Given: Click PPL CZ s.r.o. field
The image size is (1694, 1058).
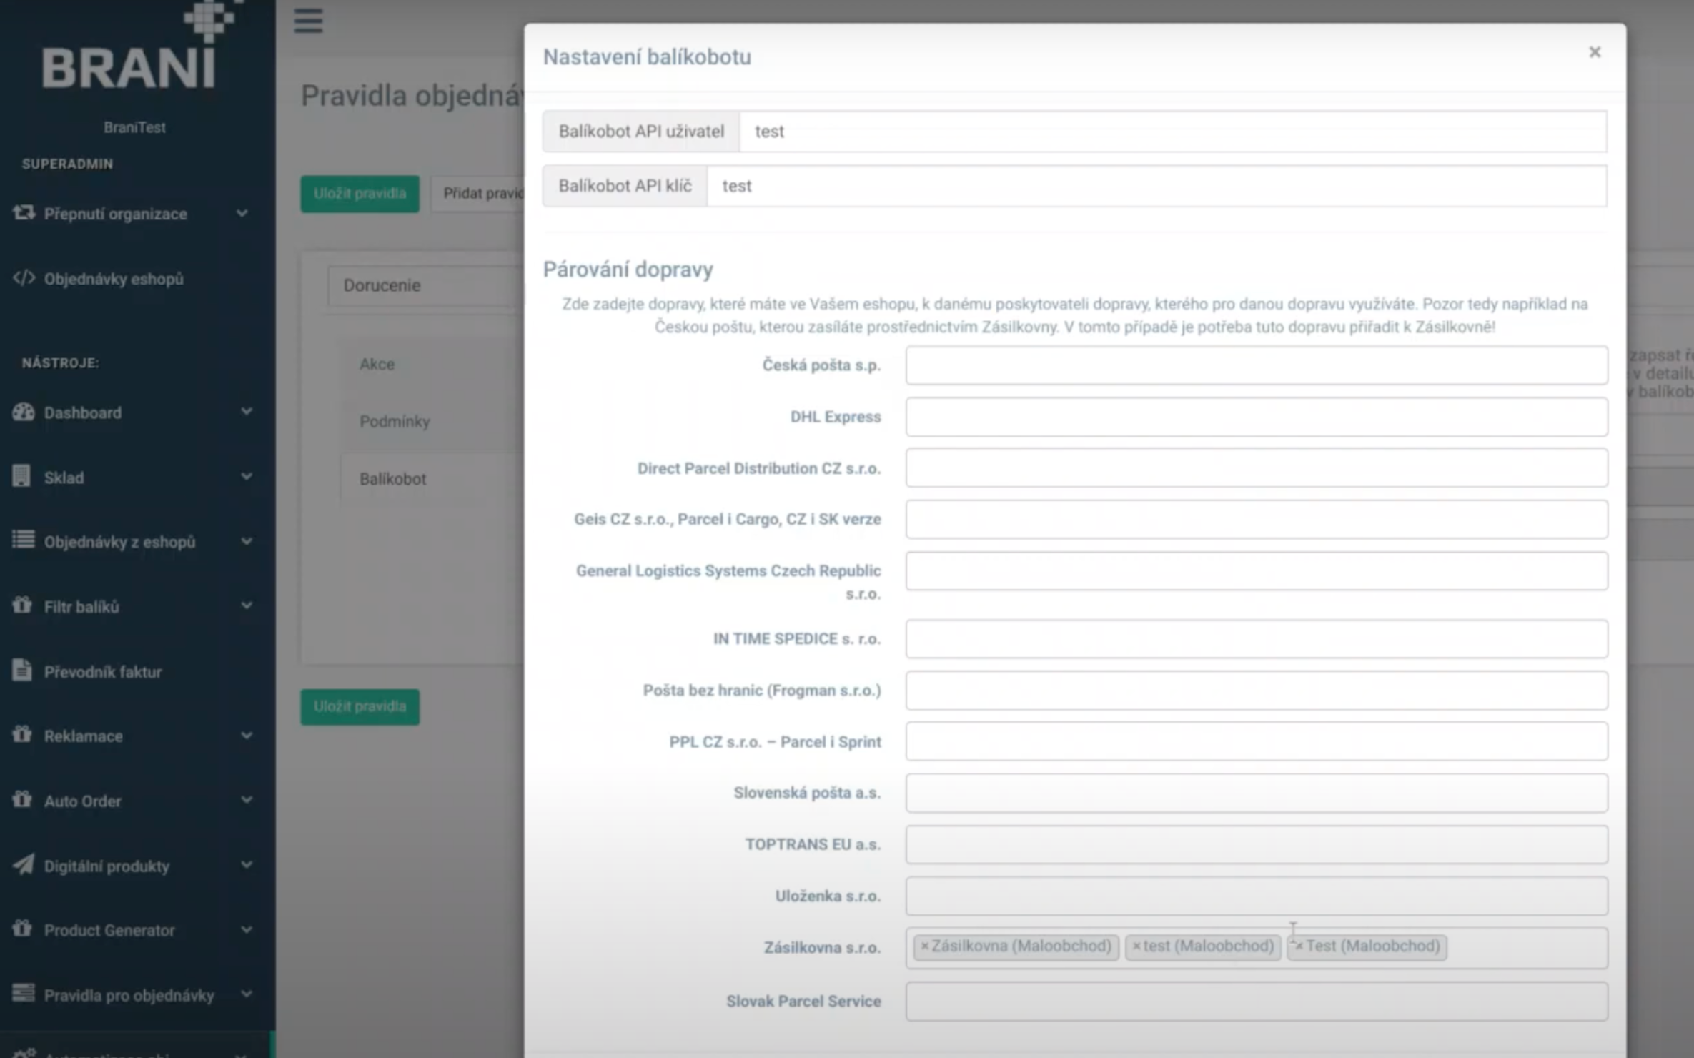Looking at the screenshot, I should pos(1257,741).
